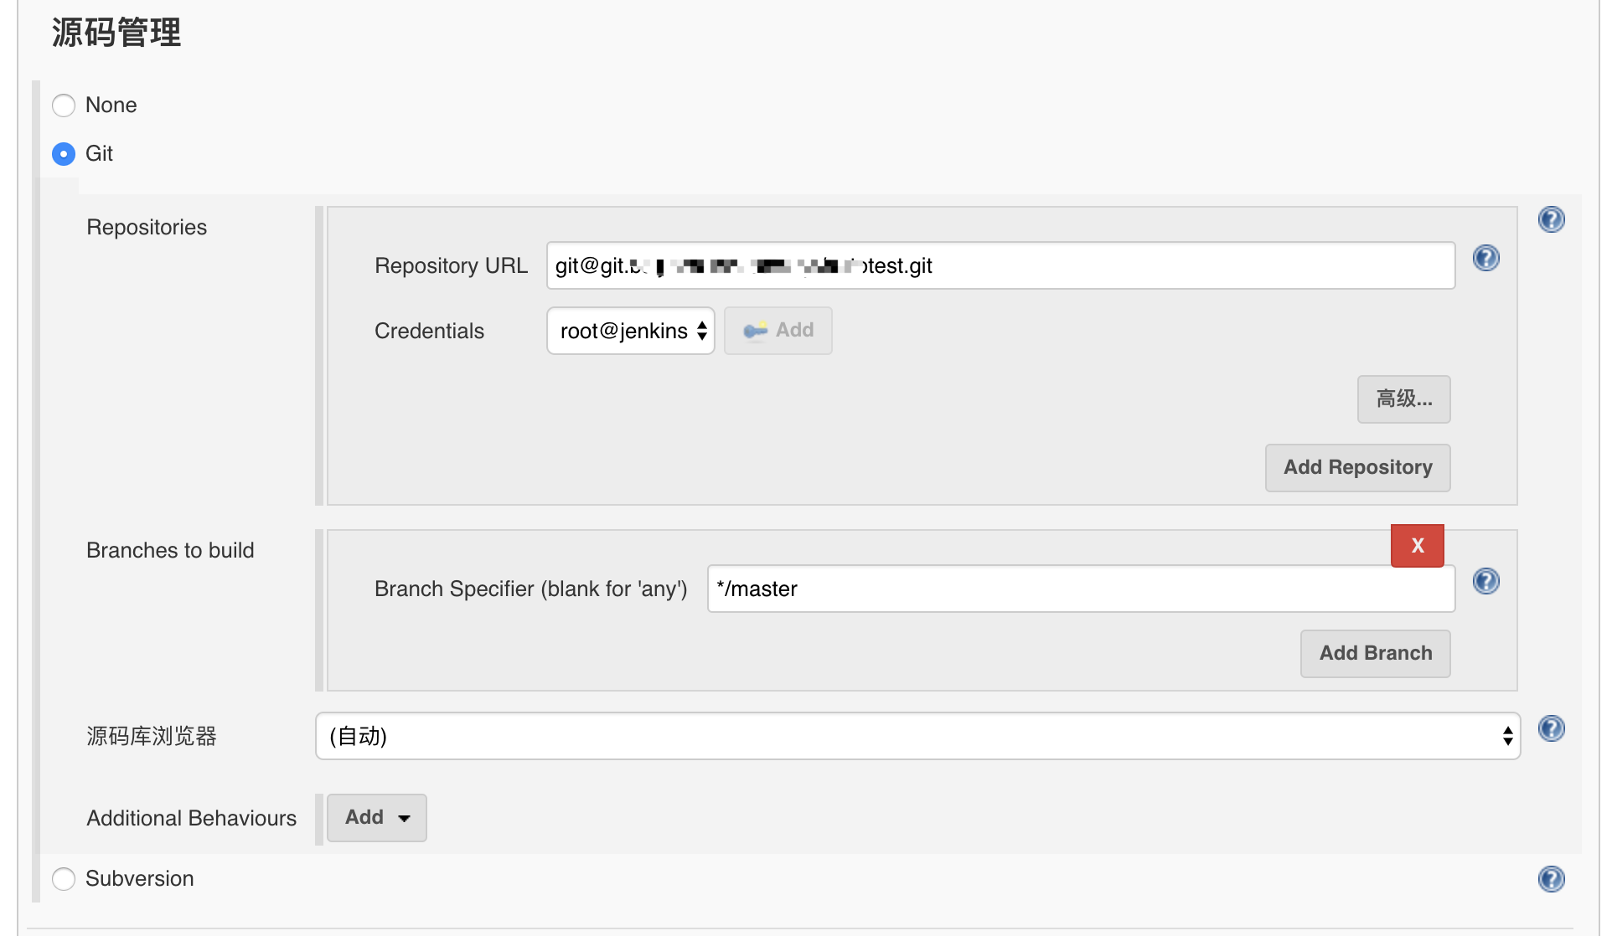Screen dimensions: 1612x936
Task: Open the root@jenkins credentials dropdown
Action: click(630, 331)
